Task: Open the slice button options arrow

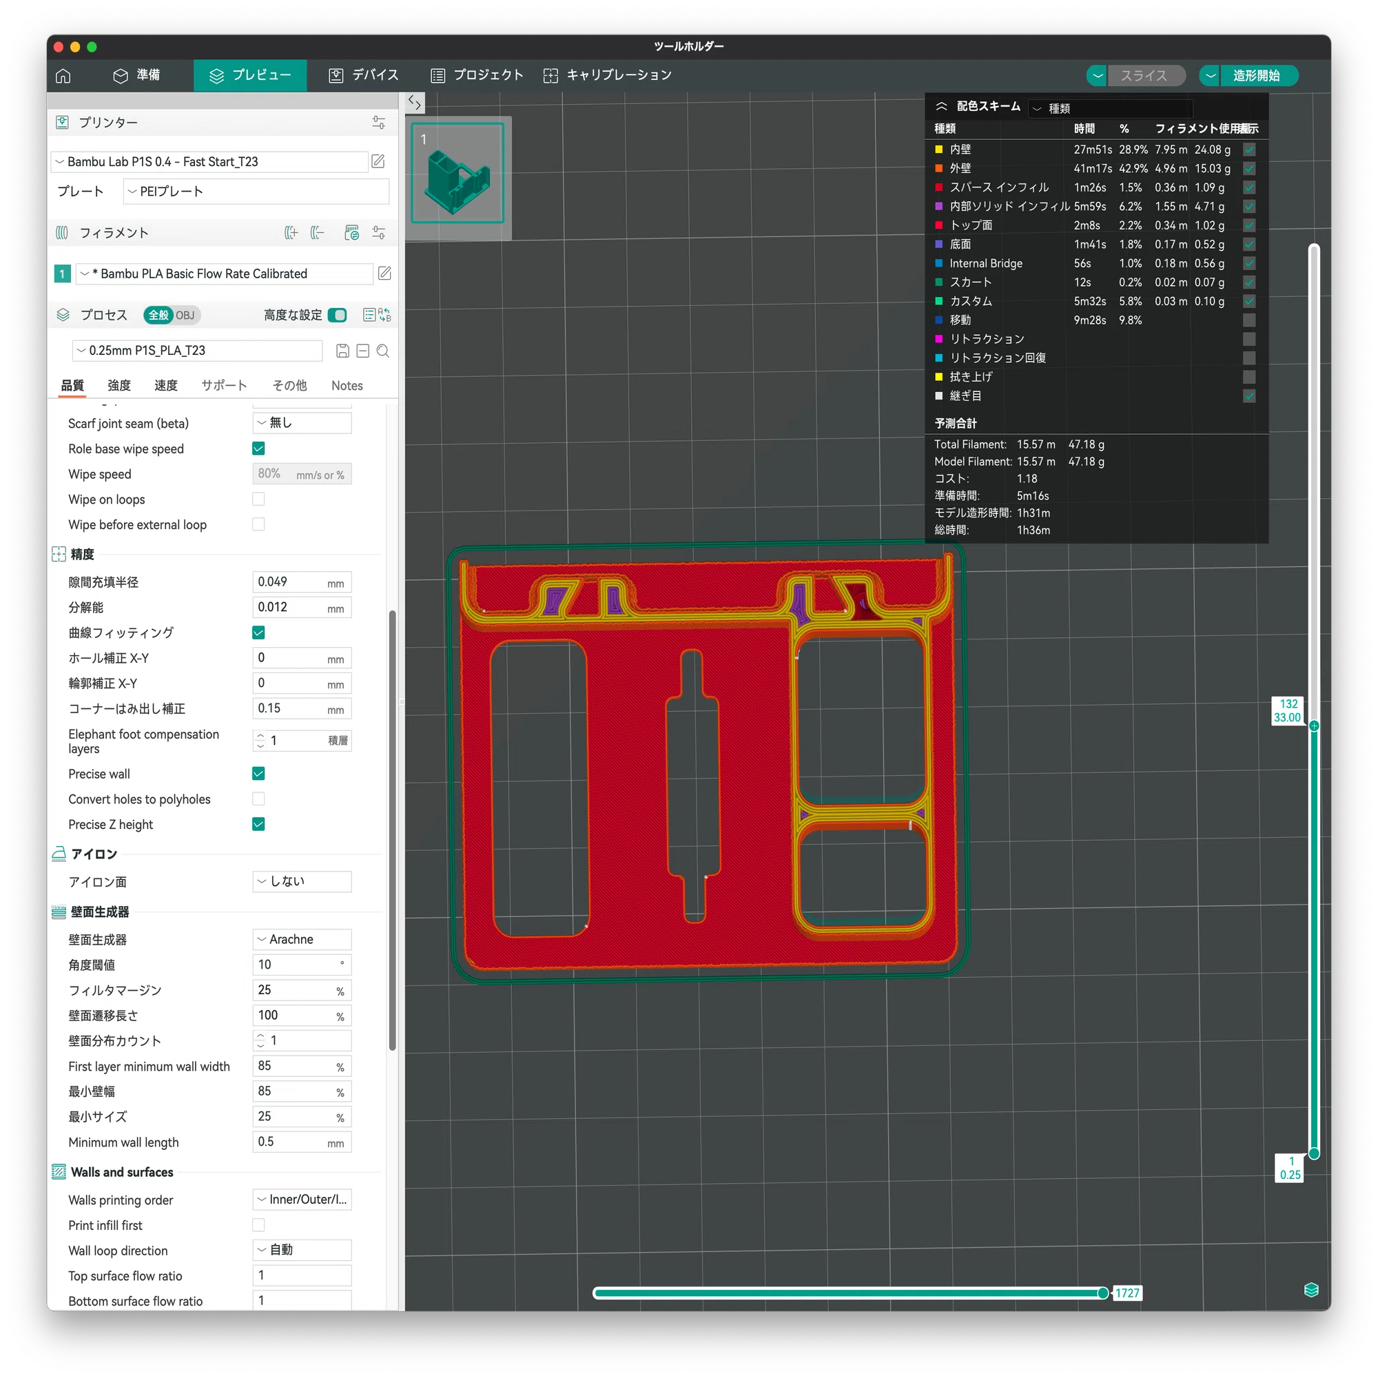Action: [x=1098, y=76]
